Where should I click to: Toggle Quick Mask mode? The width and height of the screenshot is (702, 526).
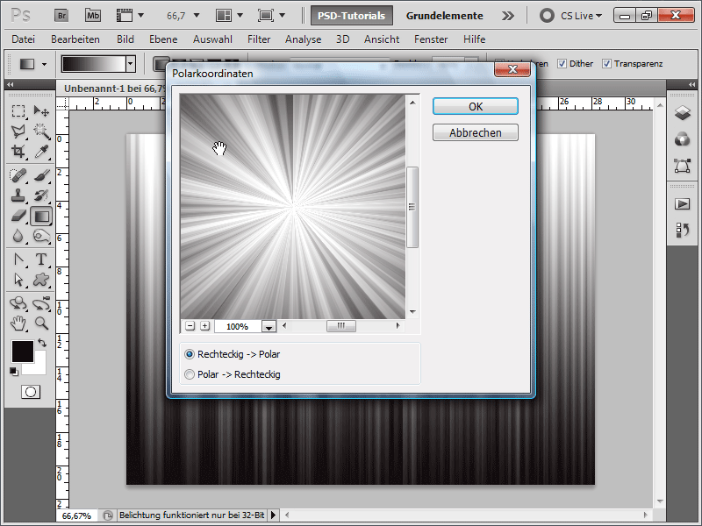[x=31, y=392]
